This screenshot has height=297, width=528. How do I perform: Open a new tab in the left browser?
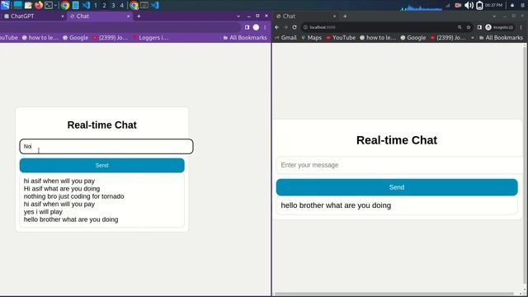point(139,16)
